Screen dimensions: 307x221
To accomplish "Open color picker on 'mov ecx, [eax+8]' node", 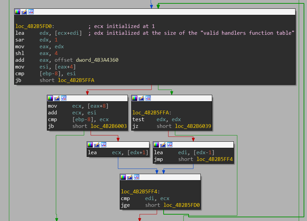I will pos(50,98).
